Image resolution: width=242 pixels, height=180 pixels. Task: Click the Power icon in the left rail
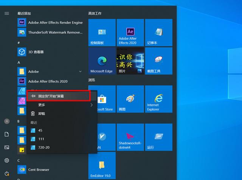pyautogui.click(x=6, y=174)
